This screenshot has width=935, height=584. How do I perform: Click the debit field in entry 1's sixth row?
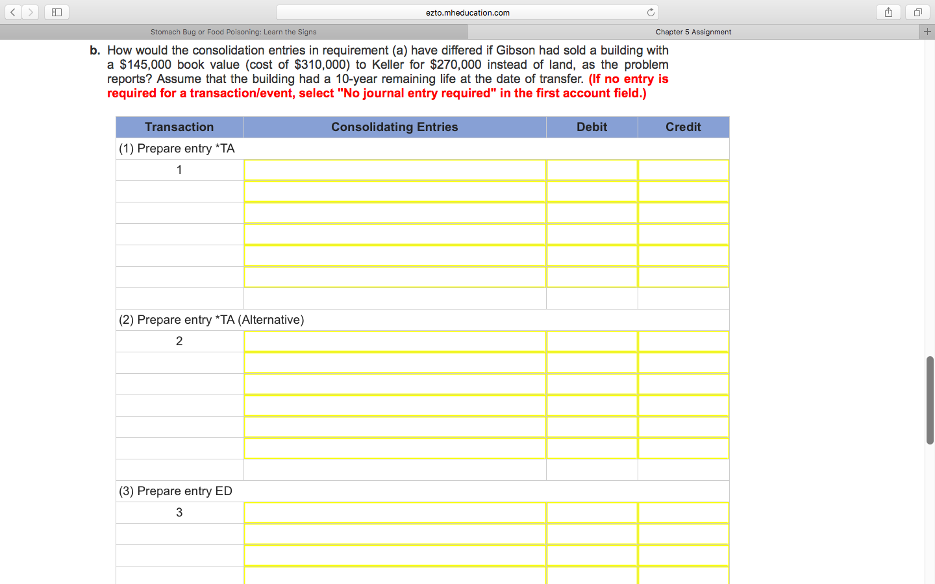tap(592, 277)
